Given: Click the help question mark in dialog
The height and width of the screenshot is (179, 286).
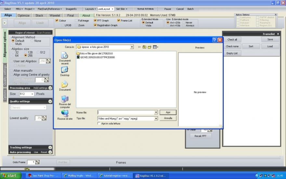Looking at the screenshot, I should tap(215, 40).
